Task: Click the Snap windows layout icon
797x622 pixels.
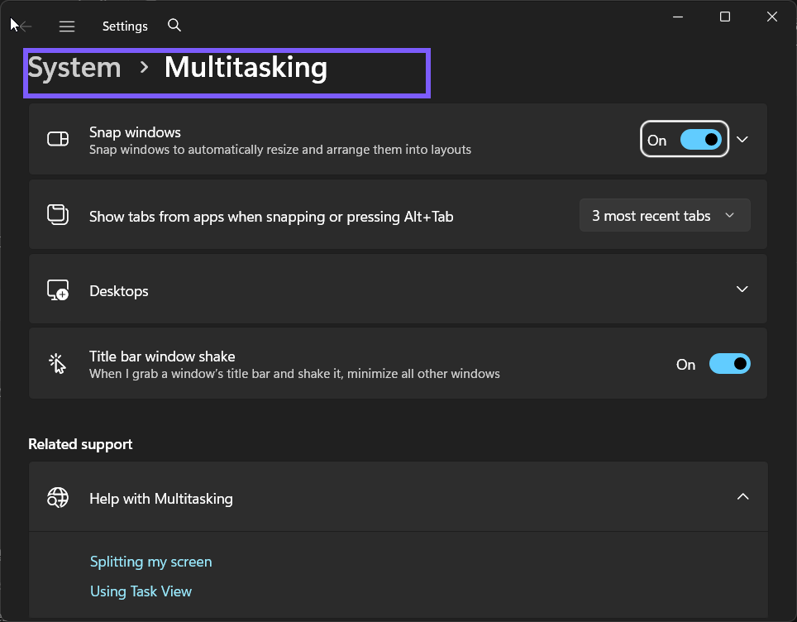Action: point(58,138)
